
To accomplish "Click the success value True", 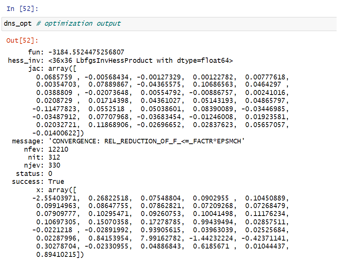I will click(56, 182).
